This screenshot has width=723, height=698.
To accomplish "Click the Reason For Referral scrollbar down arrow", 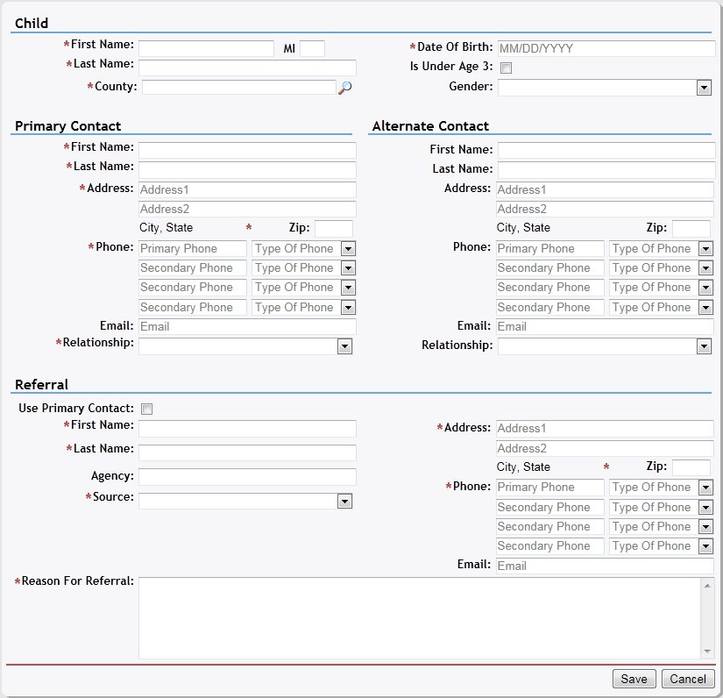I will tap(708, 651).
